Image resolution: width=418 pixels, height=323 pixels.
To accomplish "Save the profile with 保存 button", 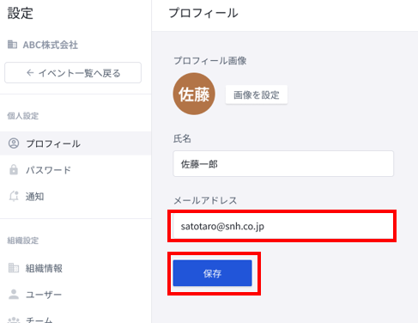I will (x=212, y=273).
